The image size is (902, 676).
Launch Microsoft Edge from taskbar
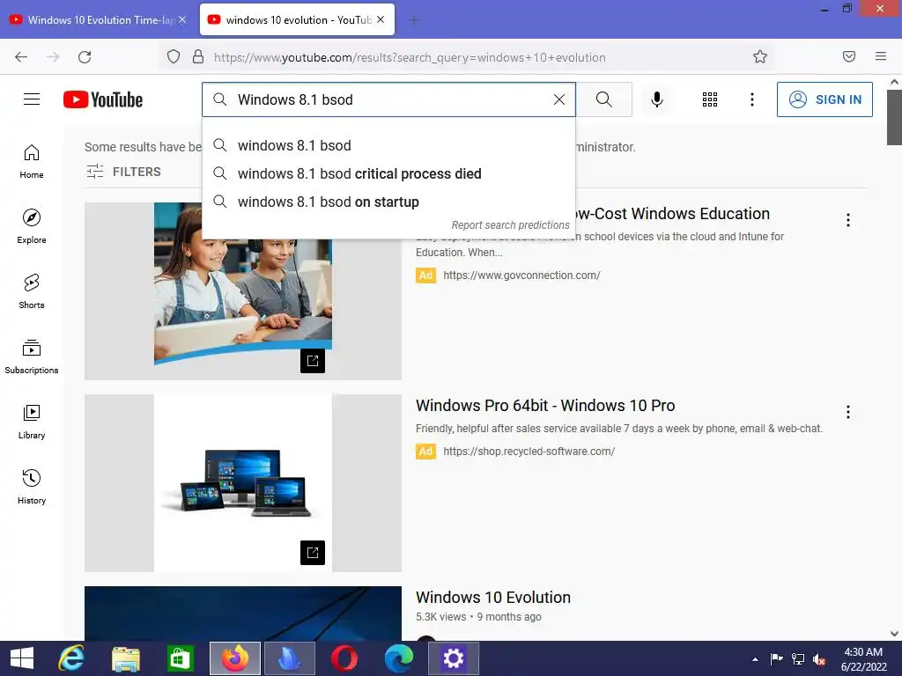click(399, 658)
